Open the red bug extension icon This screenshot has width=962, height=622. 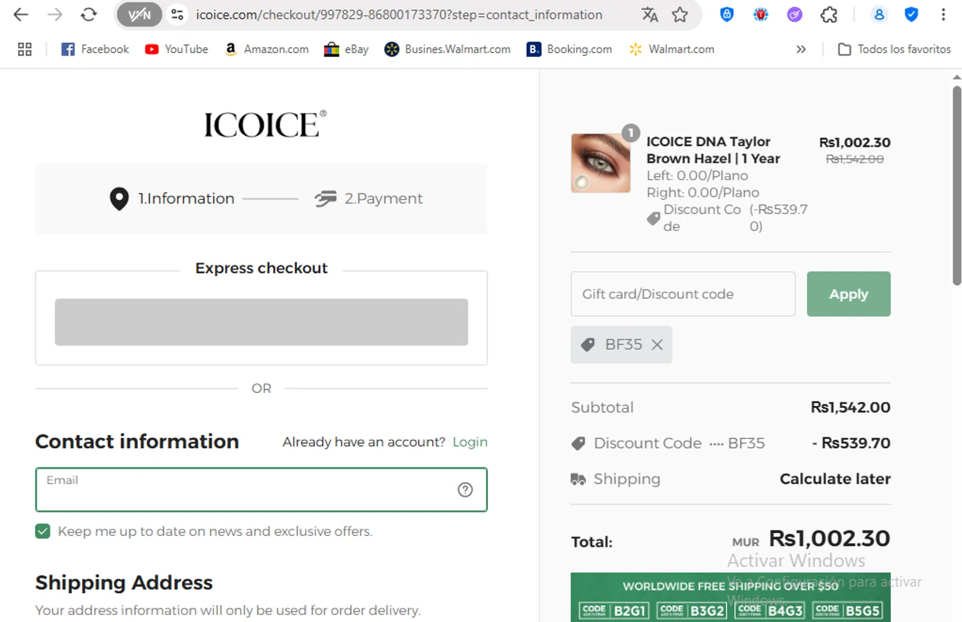(761, 15)
